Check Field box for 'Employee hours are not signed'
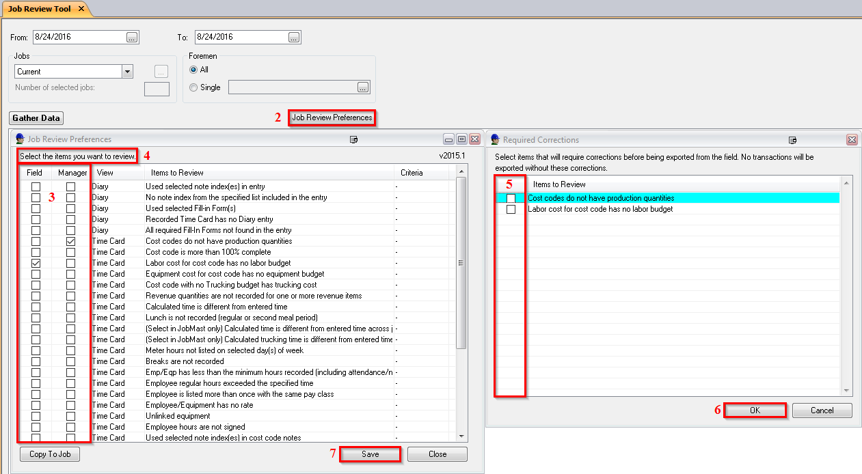 [x=36, y=427]
